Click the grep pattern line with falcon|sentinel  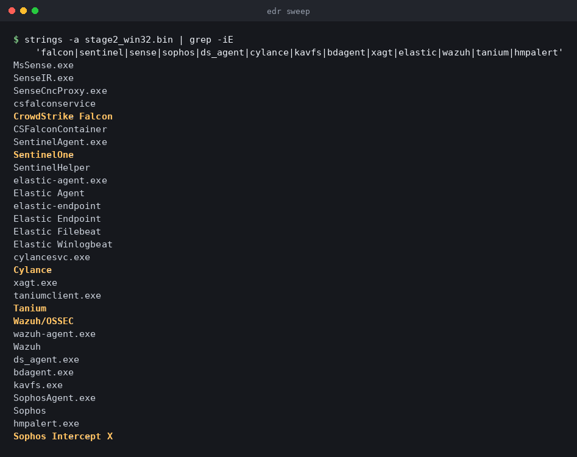tap(299, 52)
